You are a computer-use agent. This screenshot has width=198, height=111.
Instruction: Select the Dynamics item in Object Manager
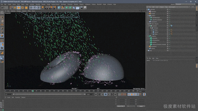click(x=154, y=12)
